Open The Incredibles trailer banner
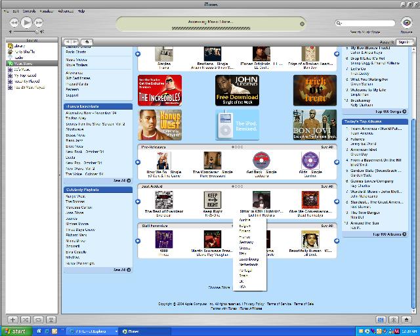The image size is (420, 336). click(x=160, y=91)
